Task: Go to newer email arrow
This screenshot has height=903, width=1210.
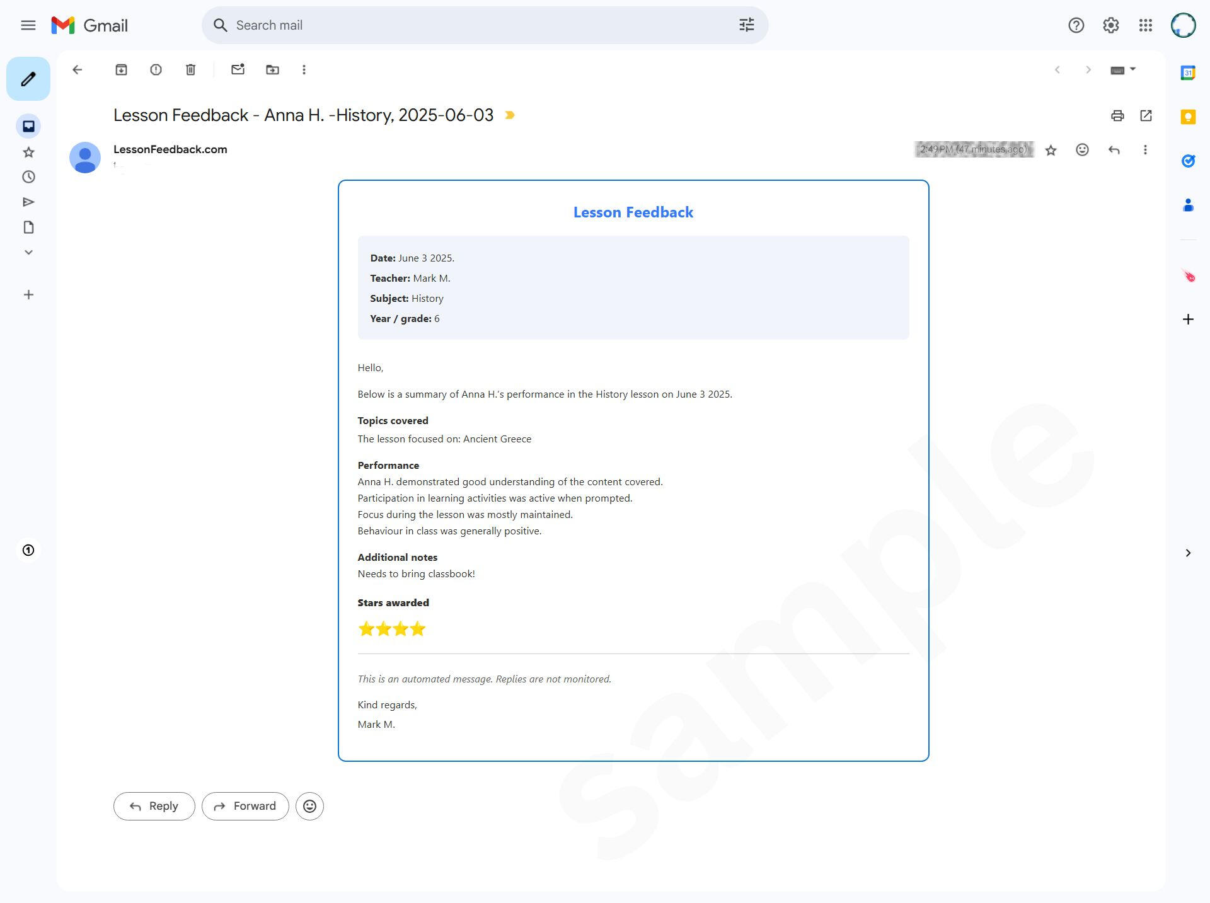Action: (x=1057, y=70)
